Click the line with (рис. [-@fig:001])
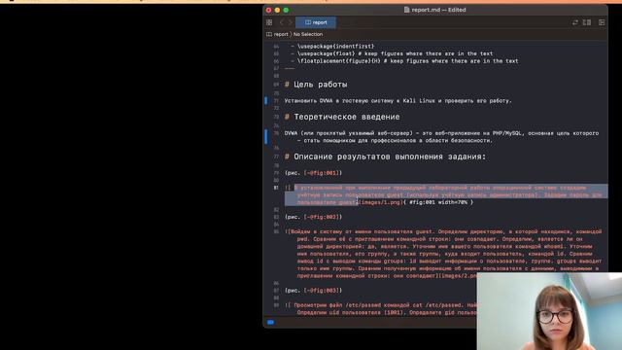The image size is (622, 350). click(313, 173)
